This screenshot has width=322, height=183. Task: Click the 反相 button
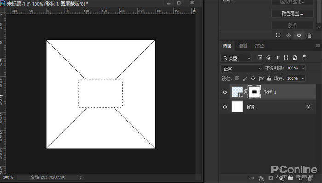(x=293, y=25)
